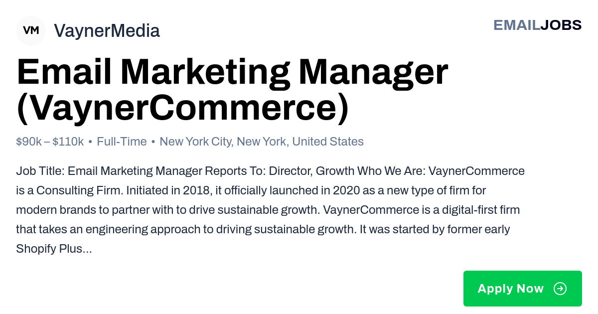Viewport: 598px width, 314px height.
Task: Select the Full-Time job type label
Action: click(x=122, y=142)
